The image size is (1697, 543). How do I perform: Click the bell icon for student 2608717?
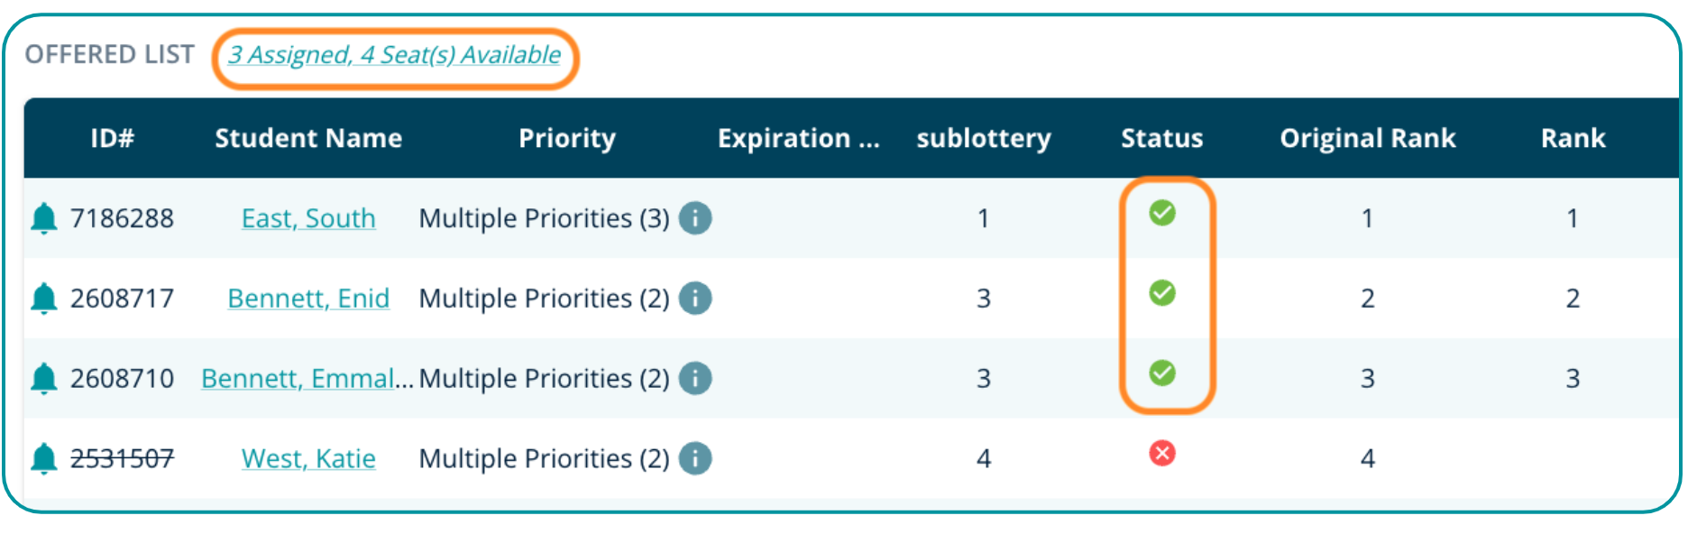[43, 298]
